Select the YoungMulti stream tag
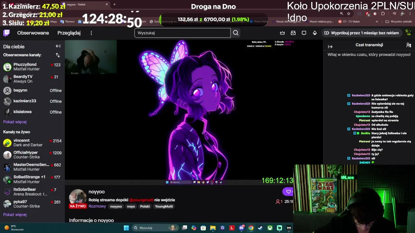The image size is (415, 233). 164,206
